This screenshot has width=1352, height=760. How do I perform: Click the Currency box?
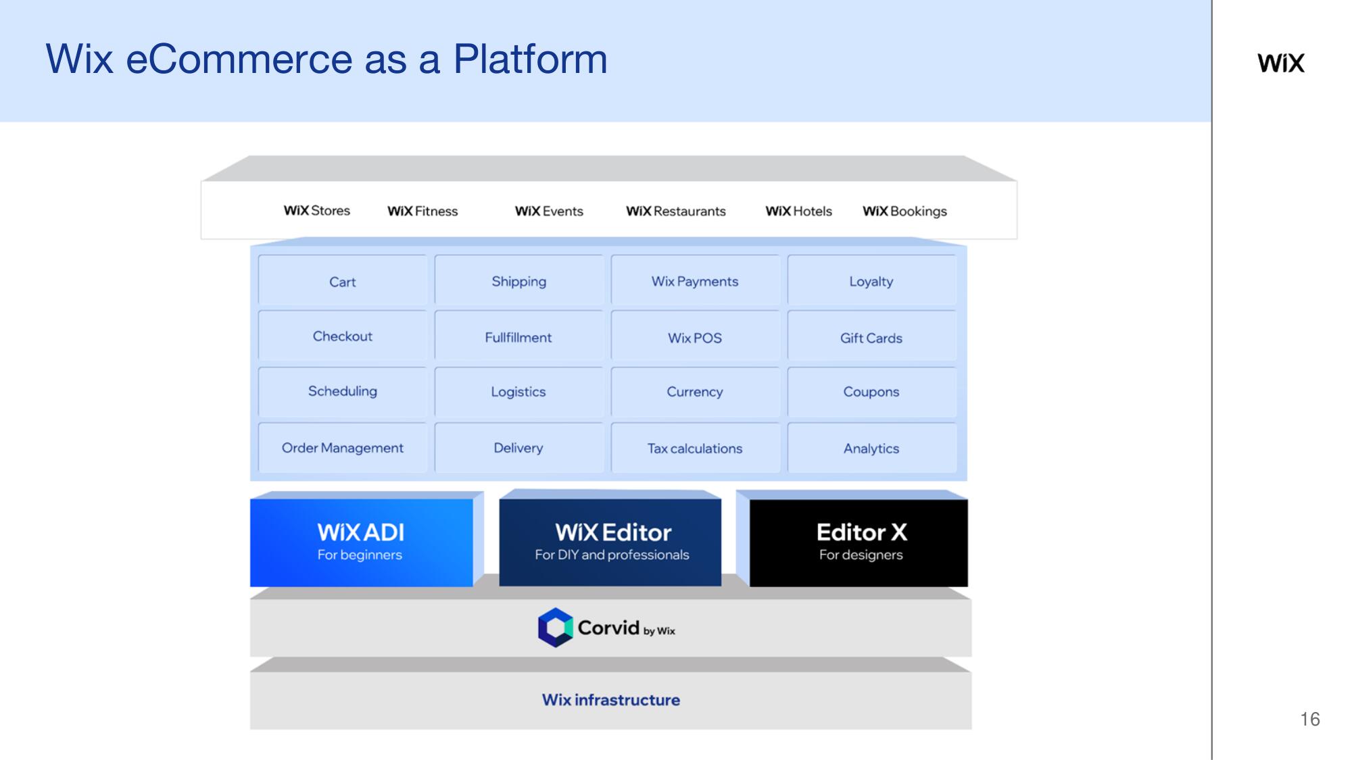(696, 392)
